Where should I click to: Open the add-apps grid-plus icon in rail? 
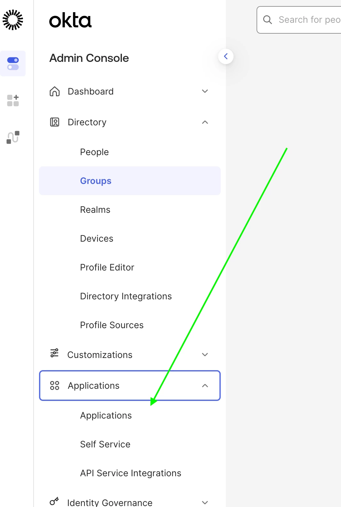coord(13,100)
